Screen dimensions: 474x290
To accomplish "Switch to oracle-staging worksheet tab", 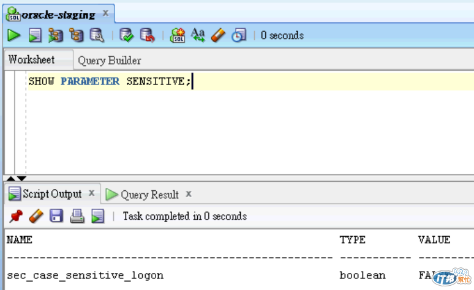I will [58, 14].
